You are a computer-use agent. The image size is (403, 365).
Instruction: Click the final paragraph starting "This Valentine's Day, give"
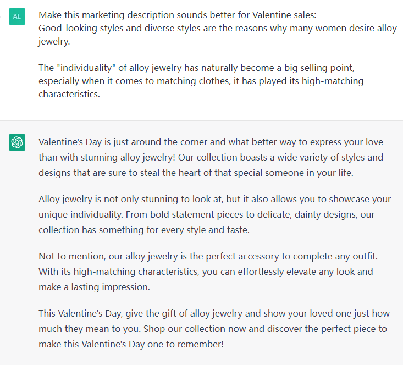214,329
